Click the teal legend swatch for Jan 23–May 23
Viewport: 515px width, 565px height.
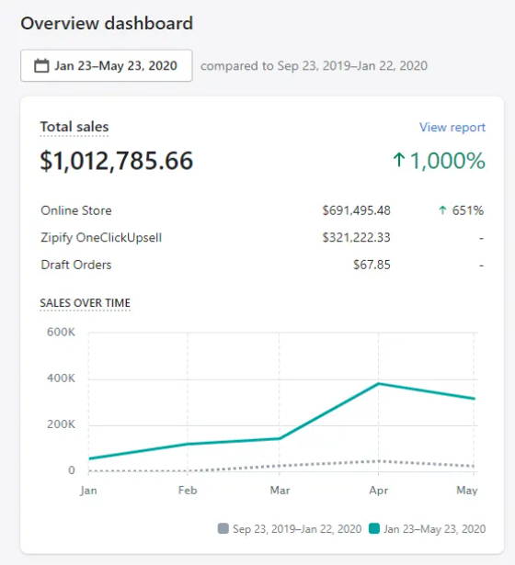(374, 528)
